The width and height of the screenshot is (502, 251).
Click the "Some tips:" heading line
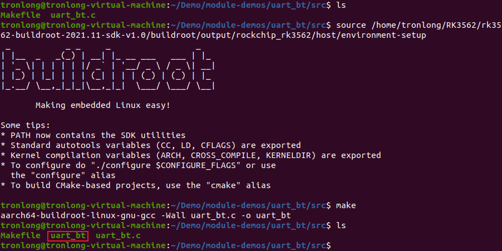pyautogui.click(x=25, y=125)
